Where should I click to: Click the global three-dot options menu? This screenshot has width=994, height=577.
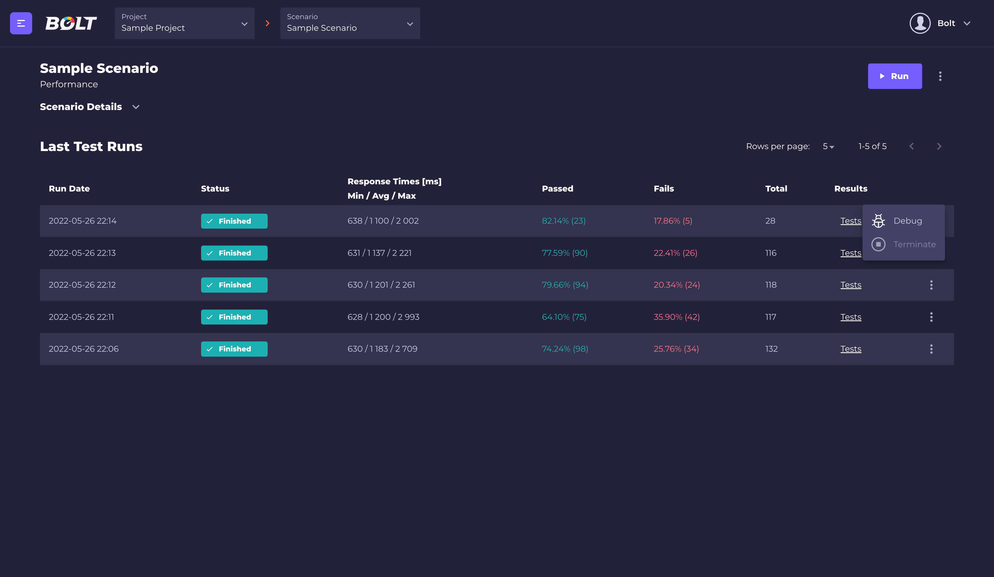[940, 76]
